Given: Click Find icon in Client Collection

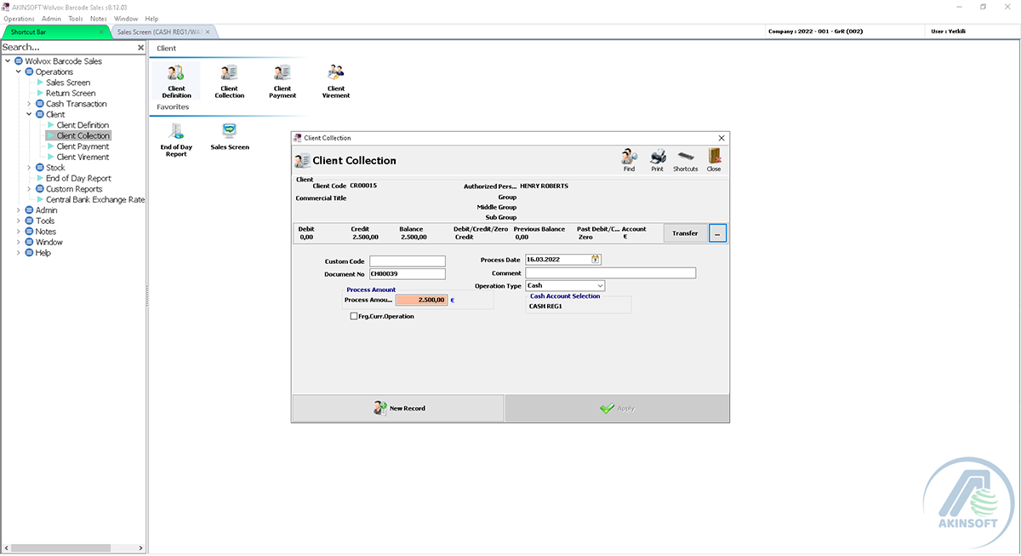Looking at the screenshot, I should (x=629, y=160).
